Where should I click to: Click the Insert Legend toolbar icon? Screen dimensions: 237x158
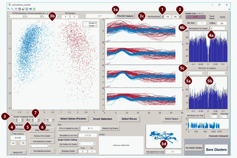[x=26, y=9]
